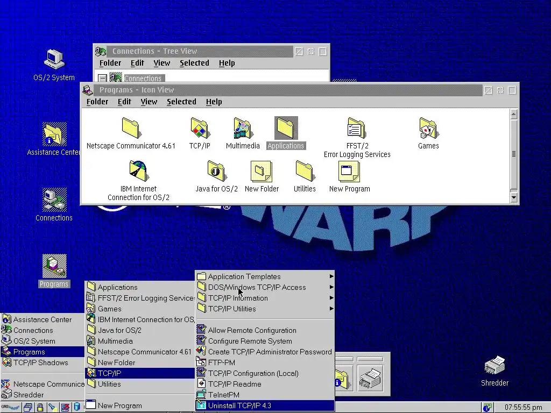Open the Java for OS/2 folder icon

click(x=216, y=171)
